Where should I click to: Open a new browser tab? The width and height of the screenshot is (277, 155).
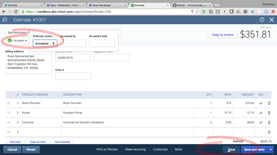coord(217,5)
